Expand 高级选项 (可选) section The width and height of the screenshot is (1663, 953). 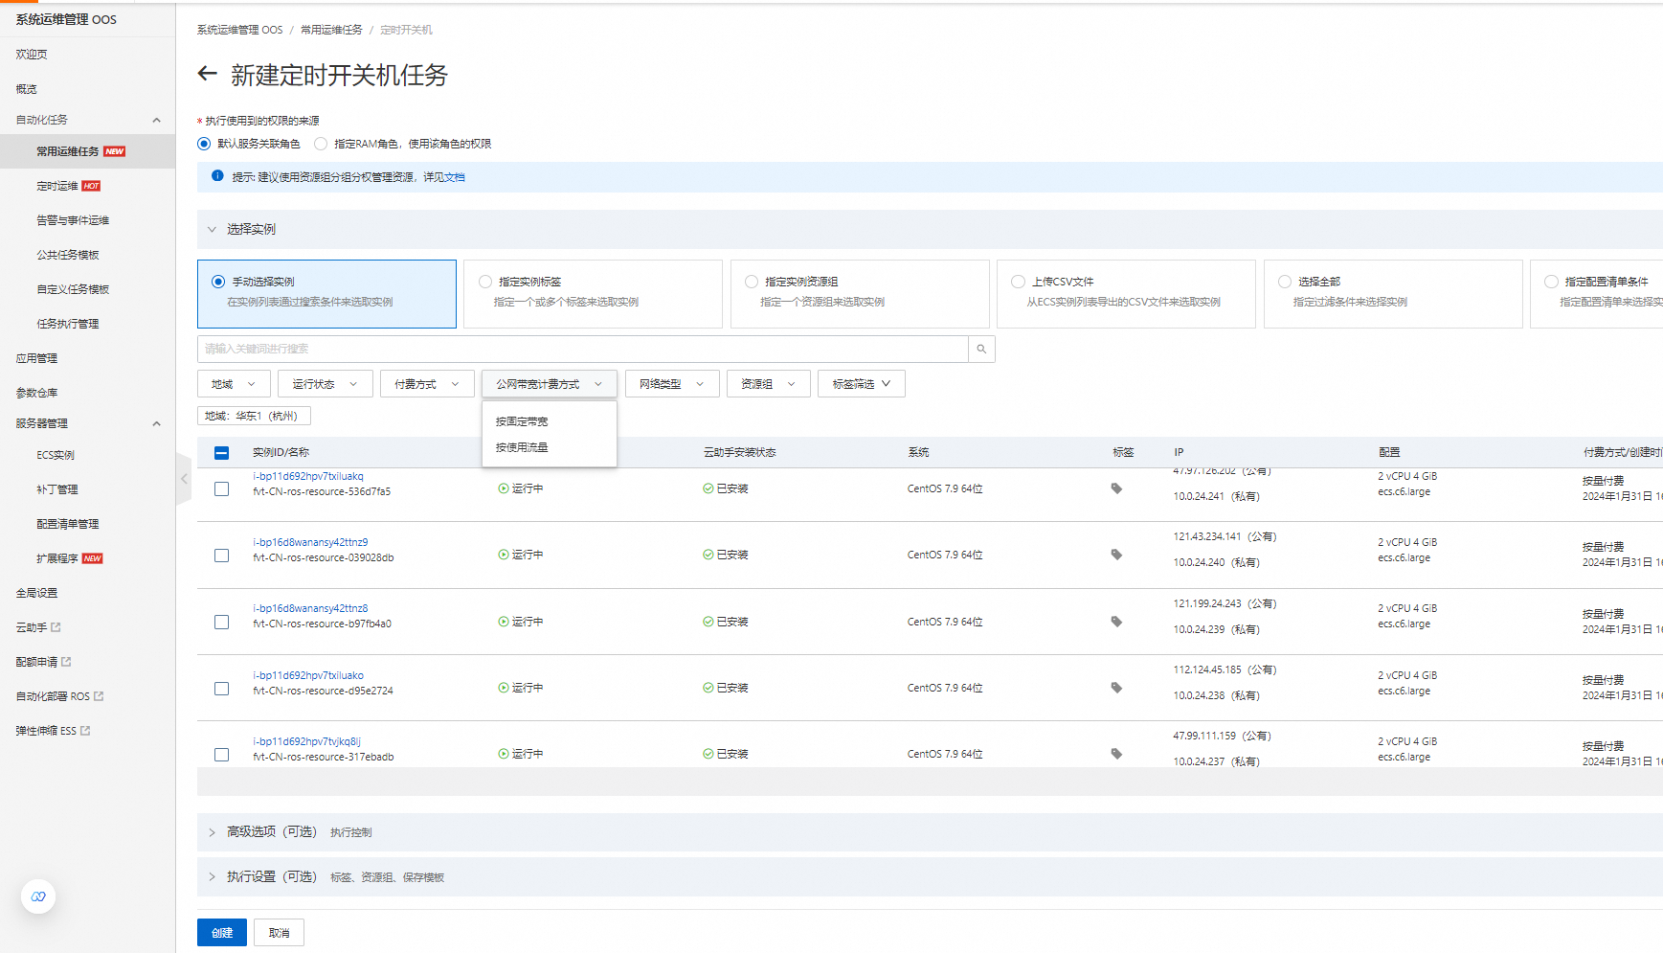point(212,832)
